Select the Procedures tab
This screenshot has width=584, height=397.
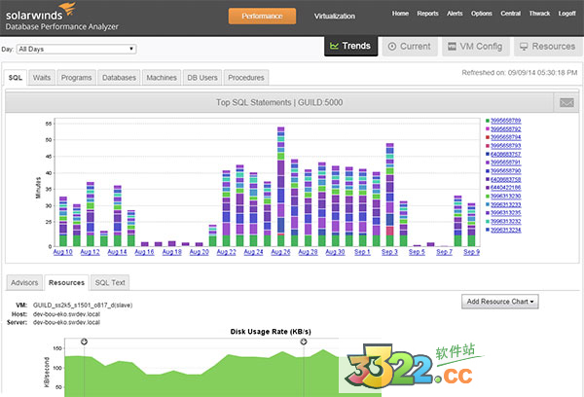(x=246, y=78)
